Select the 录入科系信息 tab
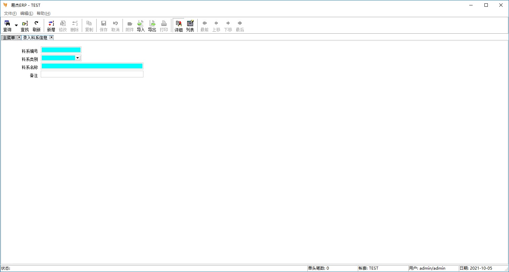509x272 pixels. pos(35,38)
